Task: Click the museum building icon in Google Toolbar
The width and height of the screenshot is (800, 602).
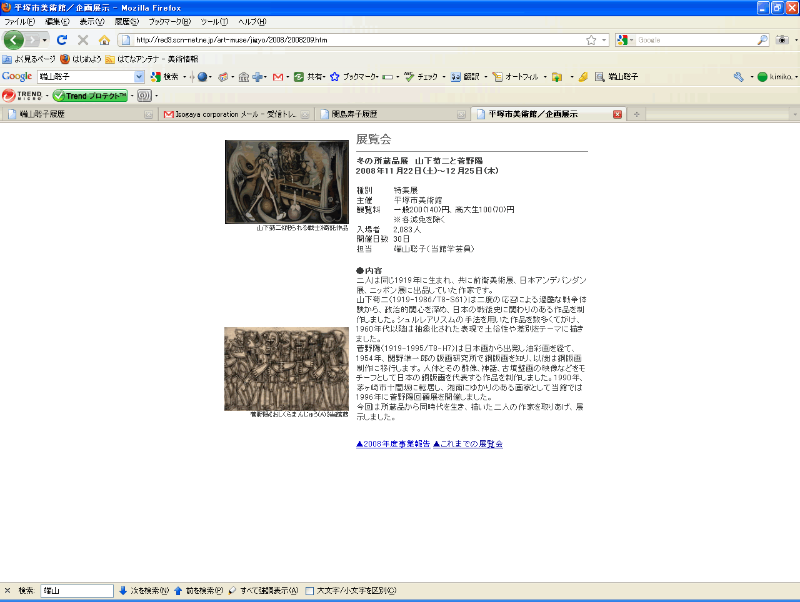Action: pos(244,77)
